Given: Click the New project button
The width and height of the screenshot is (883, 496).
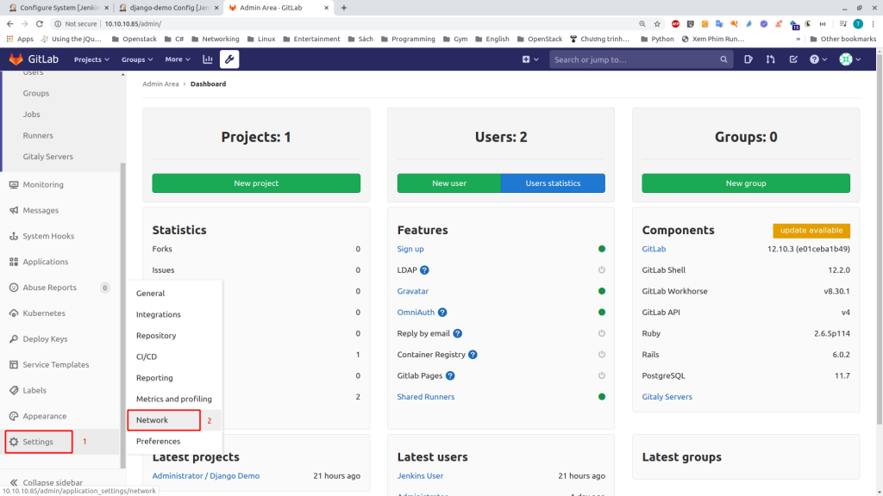Looking at the screenshot, I should 256,183.
